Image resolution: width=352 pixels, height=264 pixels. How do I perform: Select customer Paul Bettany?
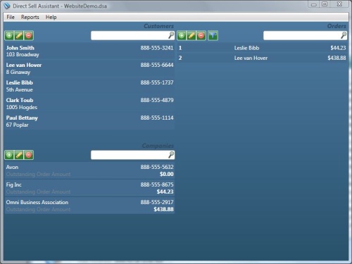[x=89, y=121]
